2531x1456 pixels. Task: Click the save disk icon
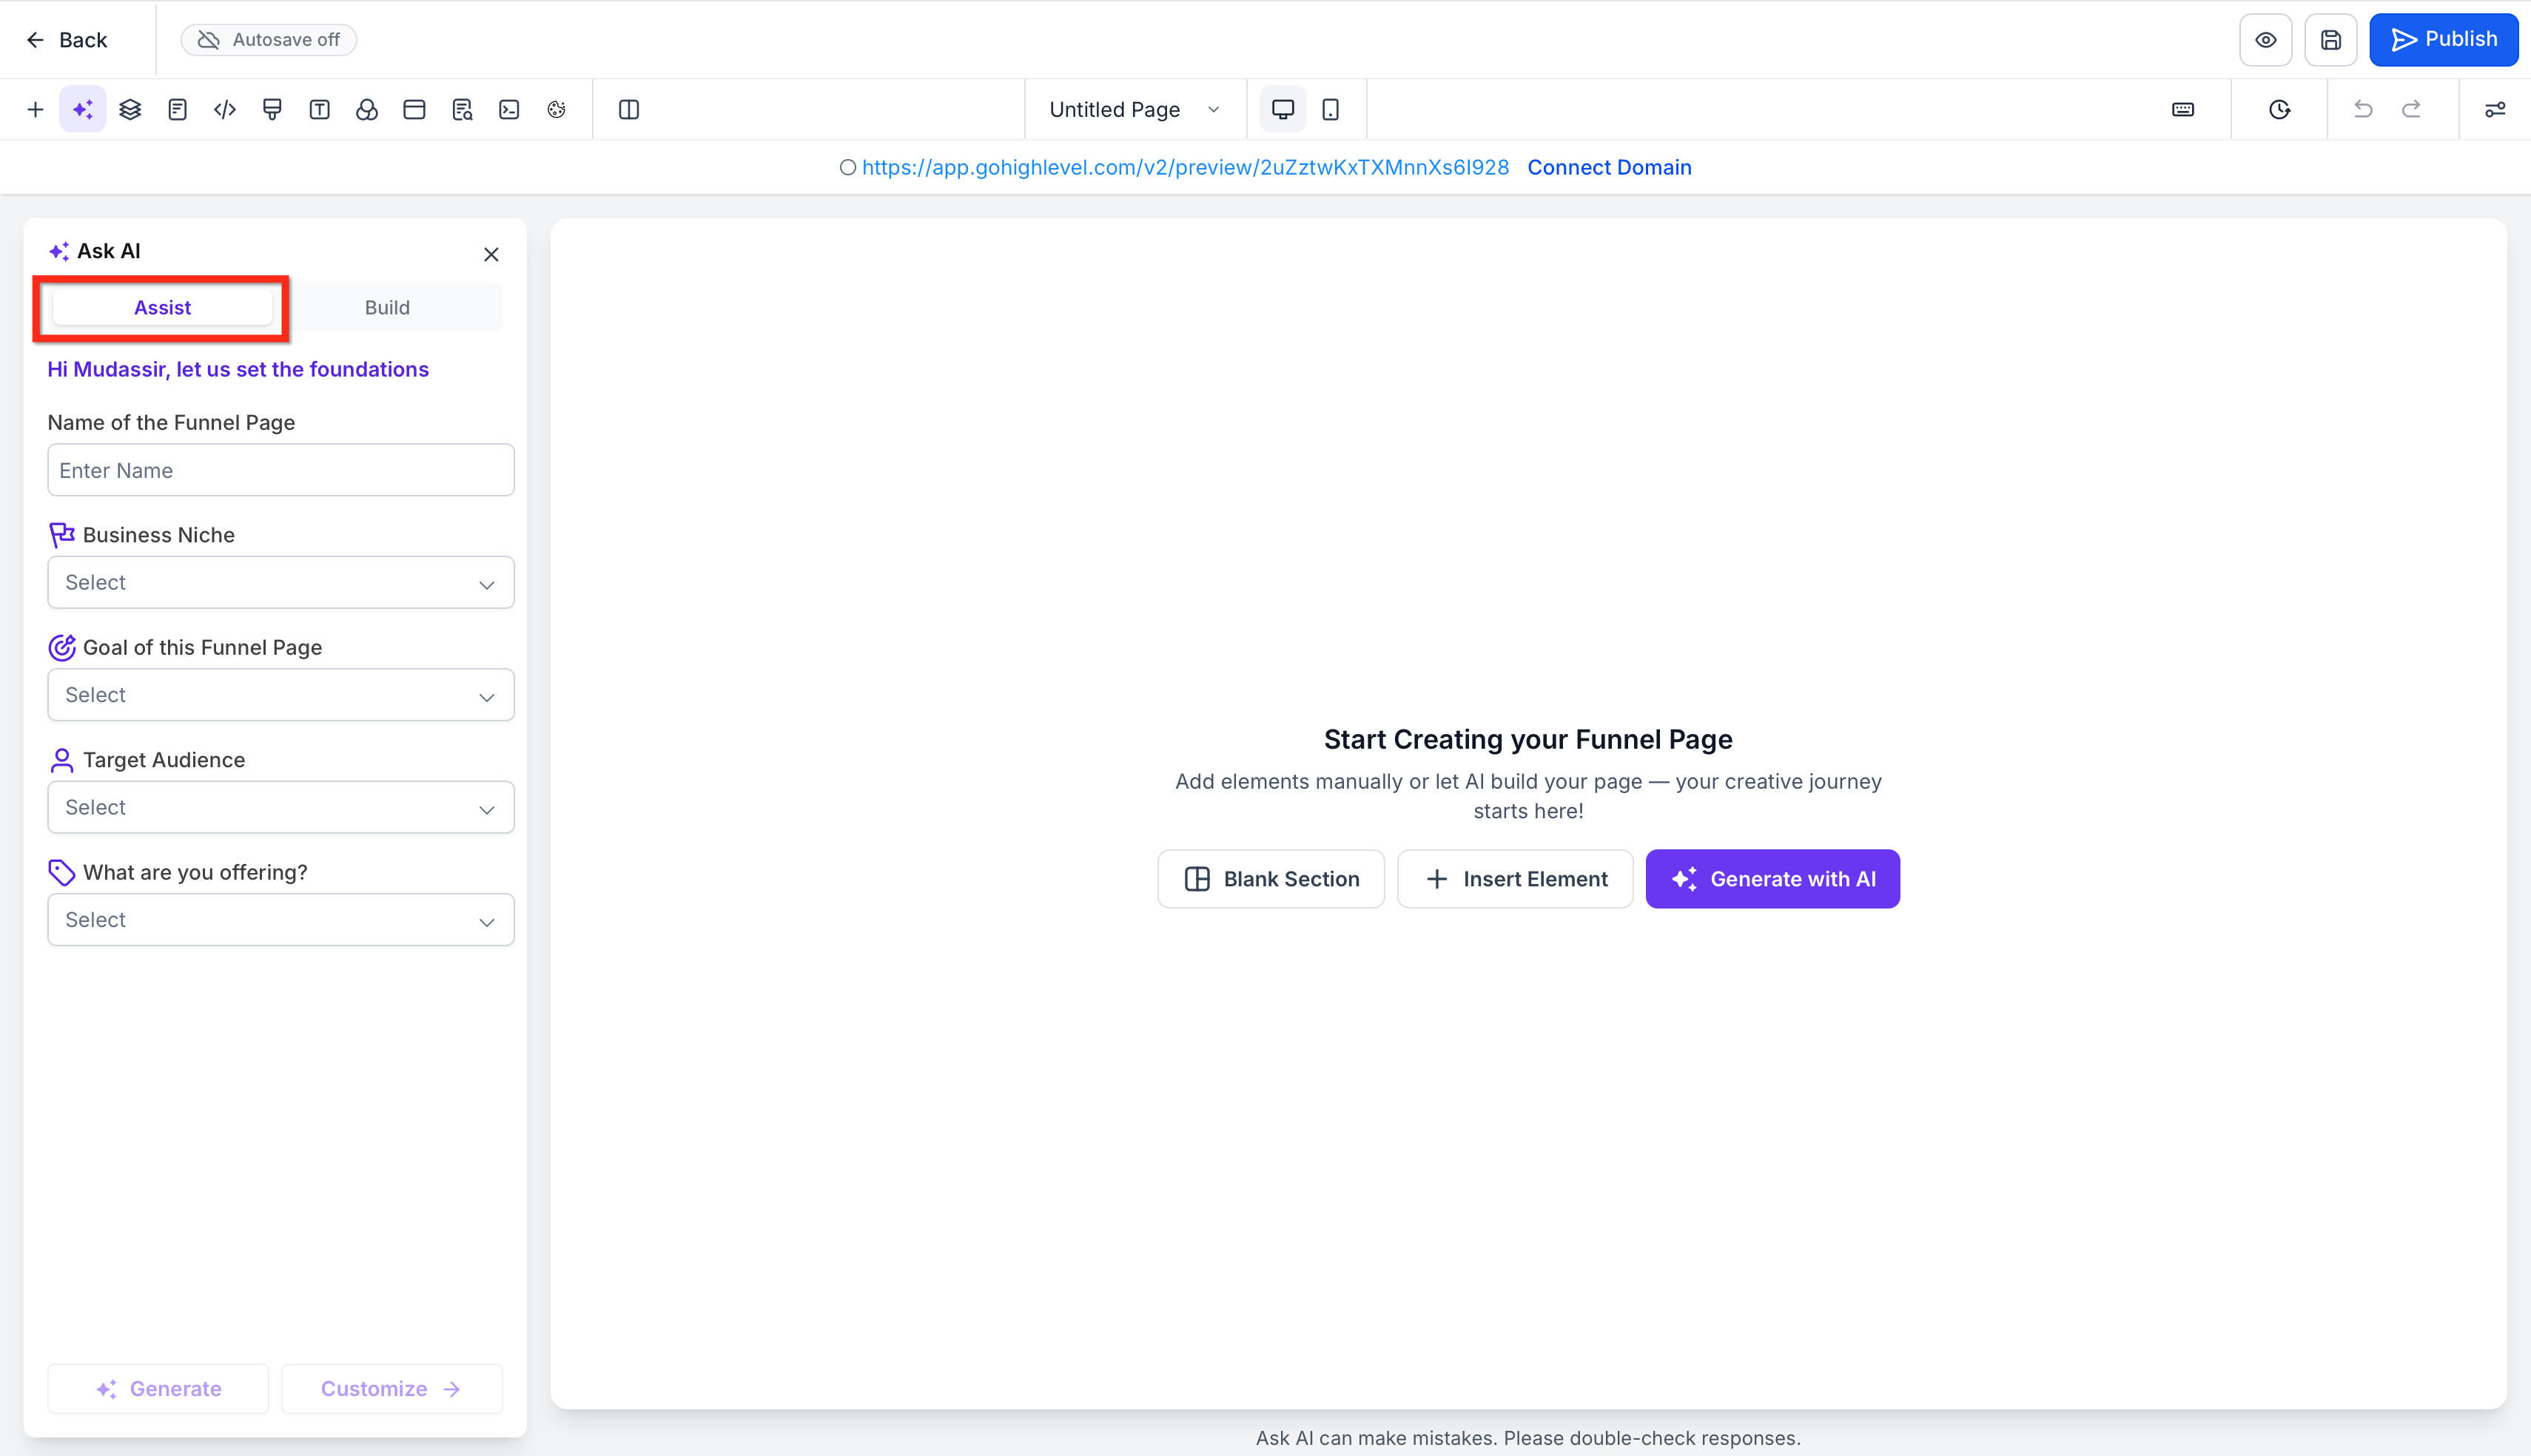click(x=2330, y=40)
